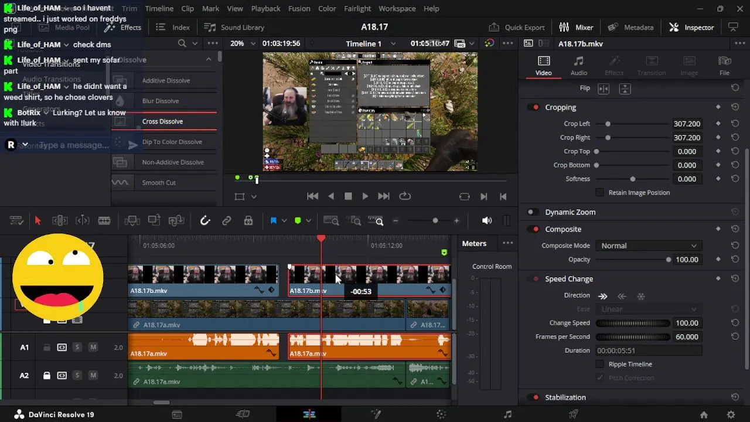Open the Composite Mode dropdown
This screenshot has height=422, width=750.
tap(648, 246)
